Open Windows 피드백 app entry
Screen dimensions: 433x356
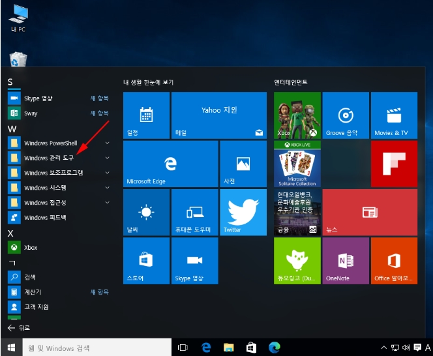click(x=59, y=218)
